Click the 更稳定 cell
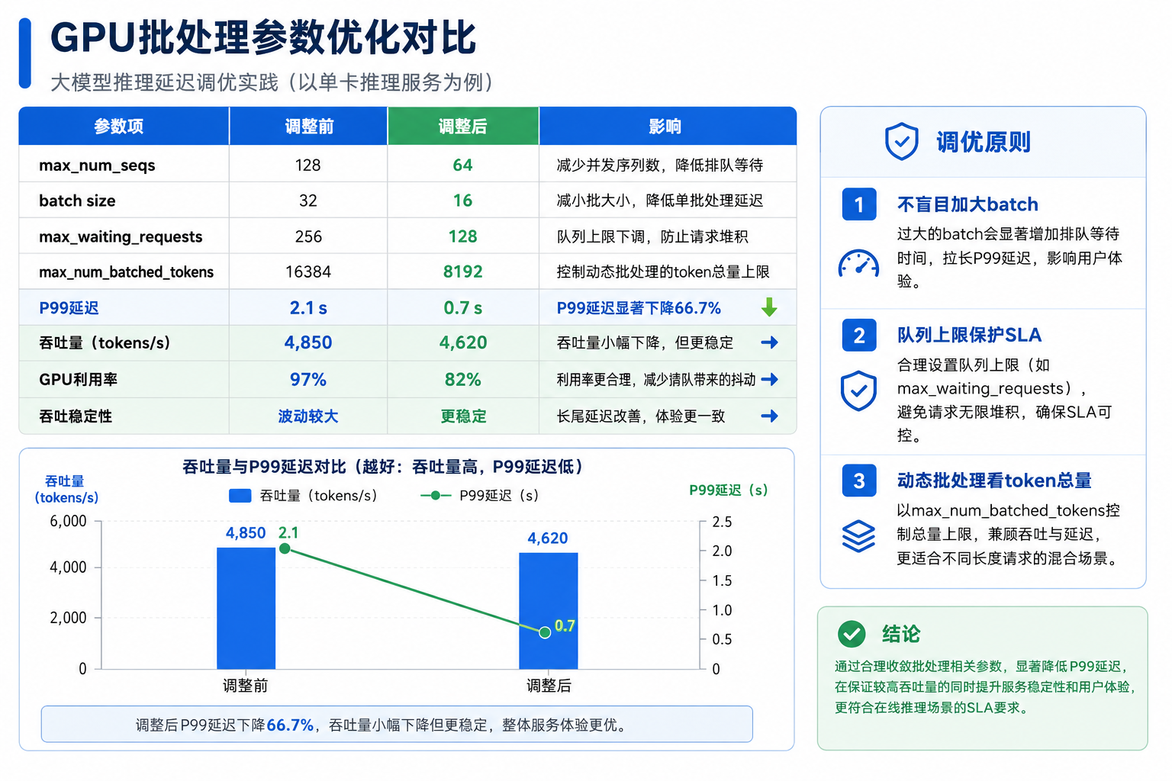Screen dimensions: 1172x781 [x=463, y=416]
